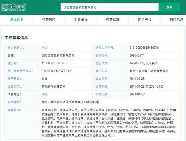
Task: Click the 名称 row label
Action: [x=11, y=55]
